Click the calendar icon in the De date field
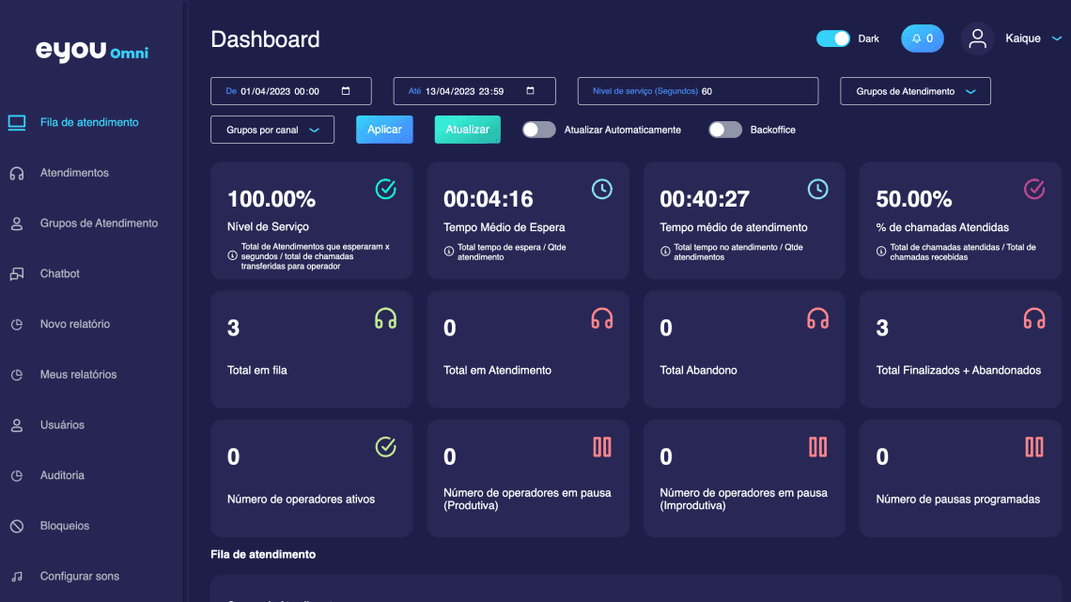 click(x=346, y=91)
